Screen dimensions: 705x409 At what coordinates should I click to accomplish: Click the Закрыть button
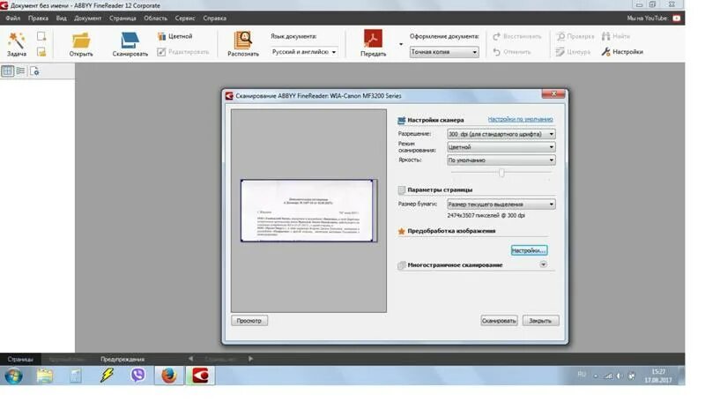pyautogui.click(x=540, y=321)
